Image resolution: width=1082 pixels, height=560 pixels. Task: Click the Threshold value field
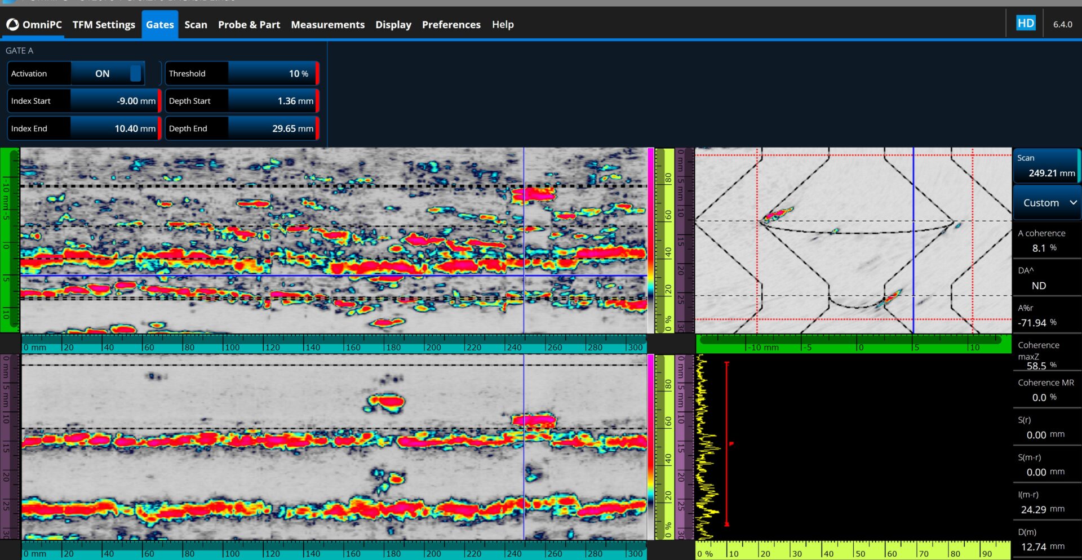(x=272, y=74)
